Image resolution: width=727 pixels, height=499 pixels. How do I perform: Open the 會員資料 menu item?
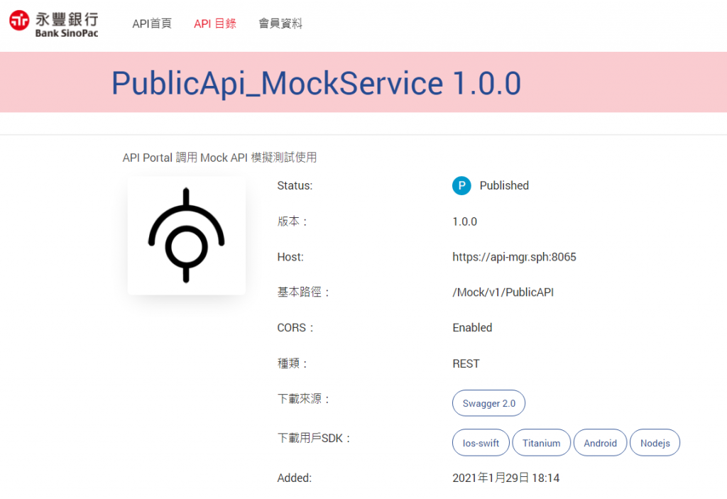pyautogui.click(x=280, y=23)
